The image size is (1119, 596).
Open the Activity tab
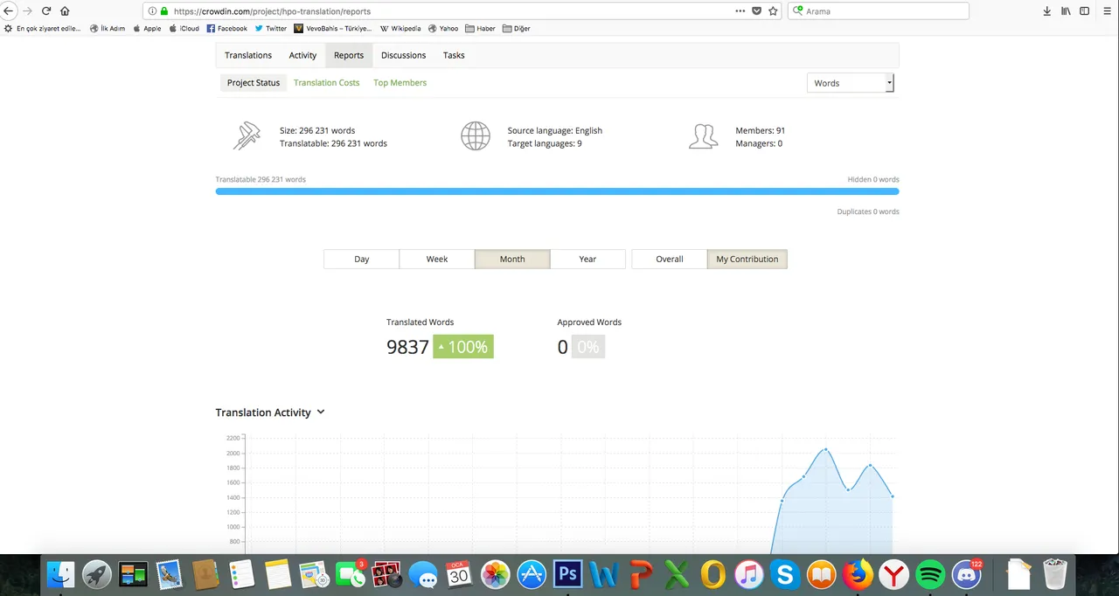click(x=302, y=55)
